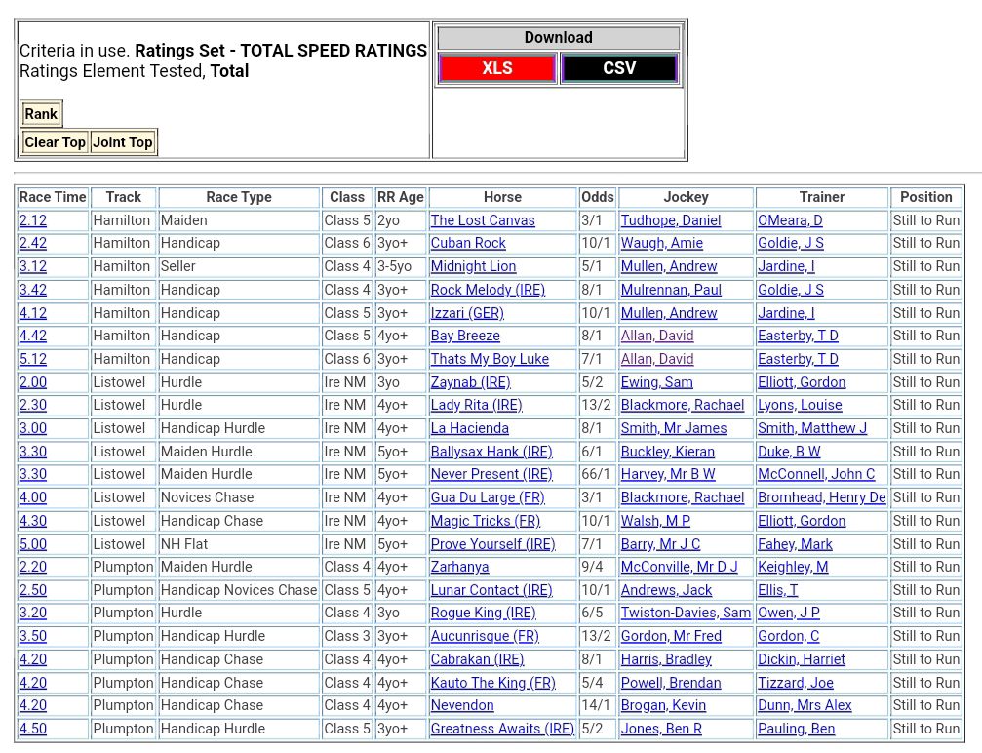Open trainer OMeara, D link
Image resolution: width=982 pixels, height=753 pixels.
790,220
